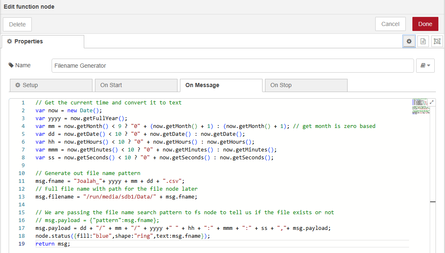Image resolution: width=445 pixels, height=253 pixels.
Task: Switch to the On Start tab
Action: tap(136, 85)
